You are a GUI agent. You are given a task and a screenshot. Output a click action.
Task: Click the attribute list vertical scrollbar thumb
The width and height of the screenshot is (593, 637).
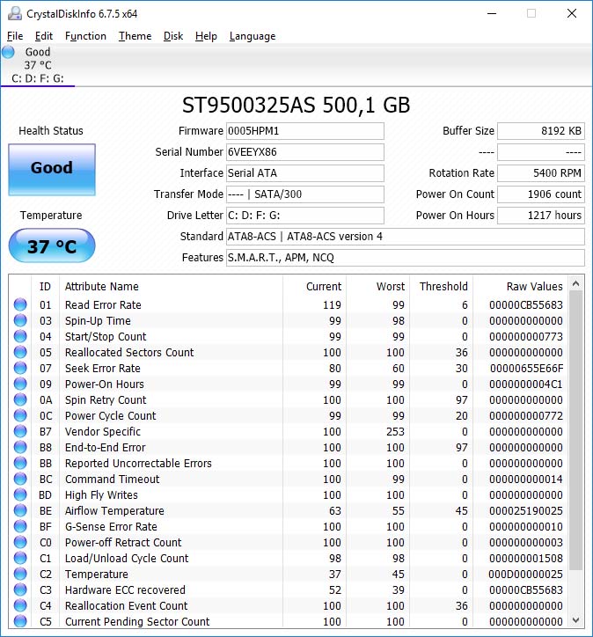tap(575, 430)
